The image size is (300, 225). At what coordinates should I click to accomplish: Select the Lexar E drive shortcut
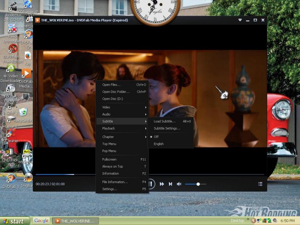tap(11, 119)
